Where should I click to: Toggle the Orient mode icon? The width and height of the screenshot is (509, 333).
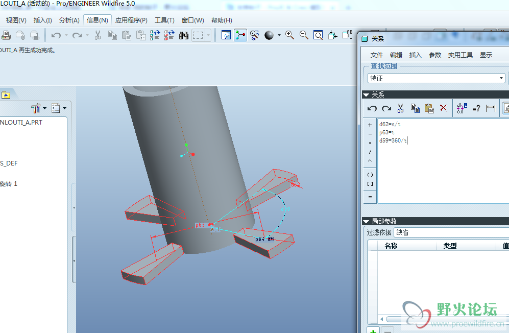coord(255,35)
